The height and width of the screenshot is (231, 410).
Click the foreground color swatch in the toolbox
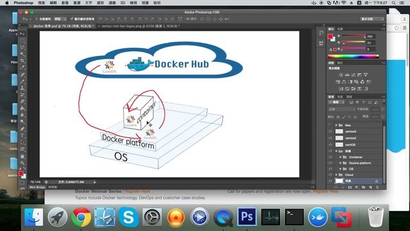[21, 173]
